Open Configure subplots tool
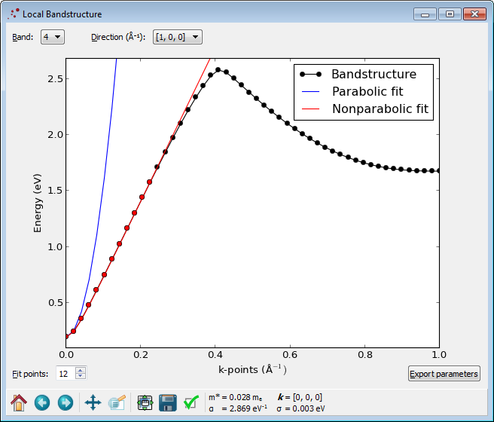 pos(145,402)
